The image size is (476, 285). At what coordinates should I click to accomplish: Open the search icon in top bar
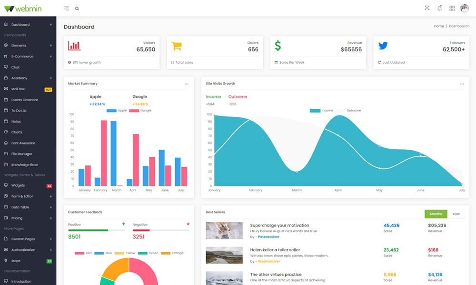(77, 8)
